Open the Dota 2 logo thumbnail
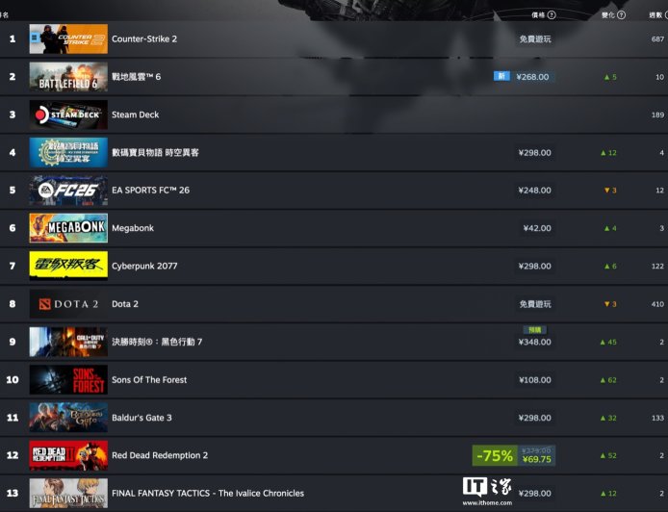The image size is (668, 512). coord(68,304)
